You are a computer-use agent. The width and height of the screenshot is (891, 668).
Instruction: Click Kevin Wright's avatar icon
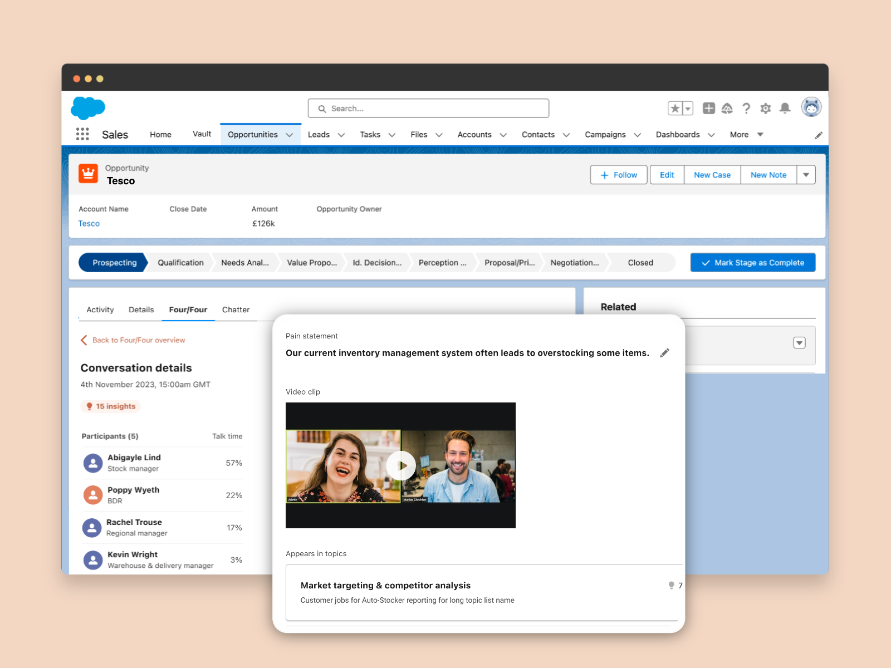93,560
